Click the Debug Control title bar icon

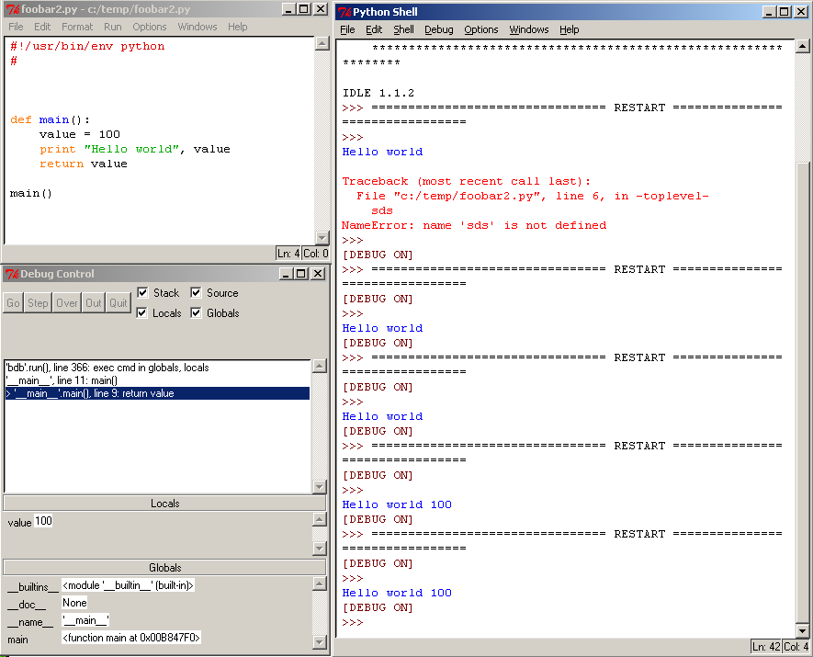pos(10,274)
